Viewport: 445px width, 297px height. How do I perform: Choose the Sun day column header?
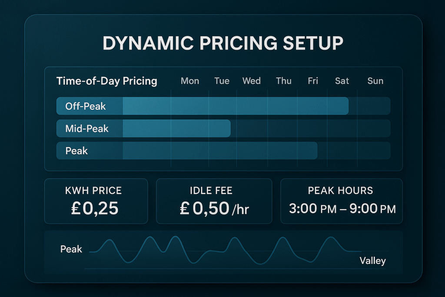[x=375, y=81]
